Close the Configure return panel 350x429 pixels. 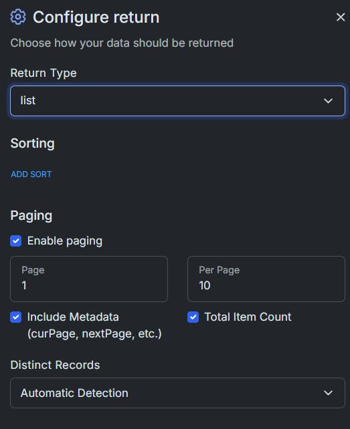click(x=341, y=17)
